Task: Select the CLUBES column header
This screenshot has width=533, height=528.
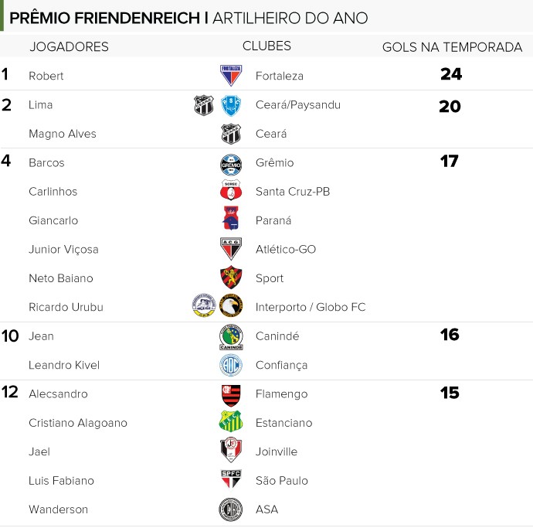Action: (266, 46)
